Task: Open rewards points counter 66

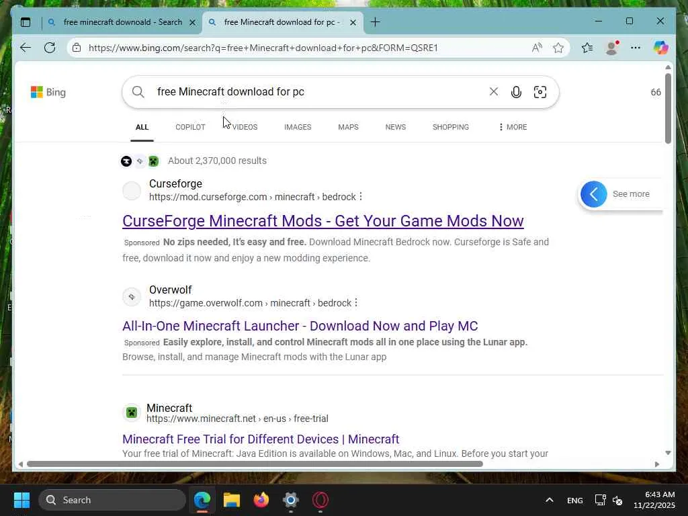Action: coord(656,92)
